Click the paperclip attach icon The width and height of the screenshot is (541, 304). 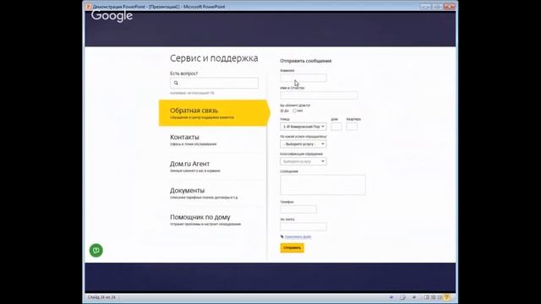281,236
